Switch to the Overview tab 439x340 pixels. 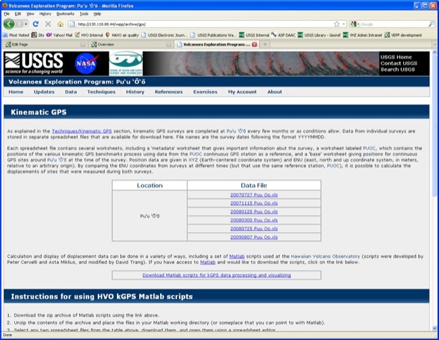pyautogui.click(x=131, y=45)
